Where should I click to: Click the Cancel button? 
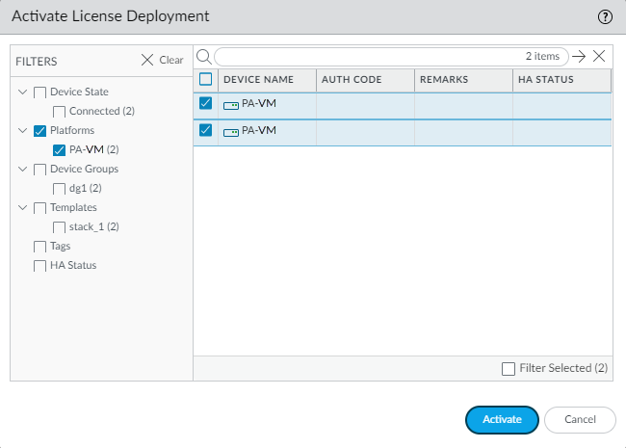580,419
